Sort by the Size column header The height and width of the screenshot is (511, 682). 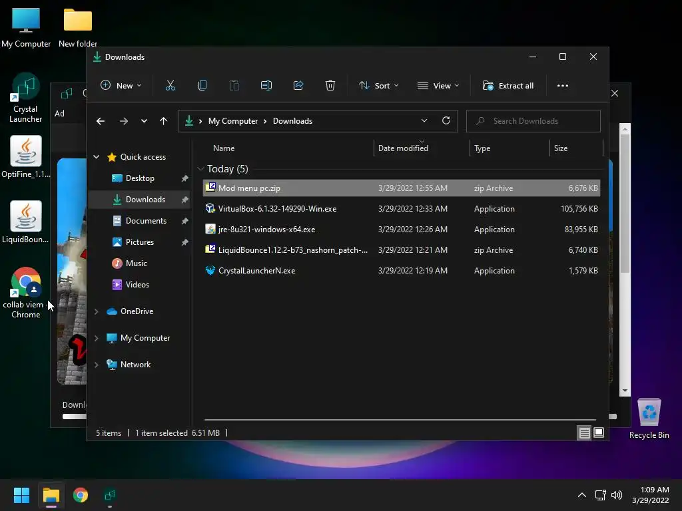[x=576, y=148]
